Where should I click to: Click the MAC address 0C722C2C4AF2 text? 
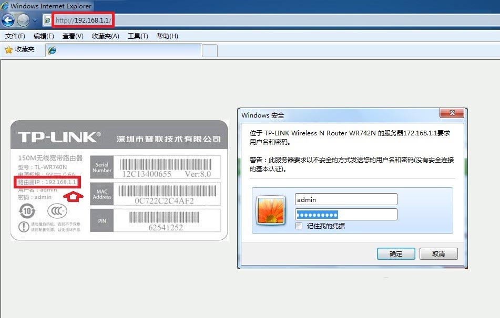click(164, 201)
